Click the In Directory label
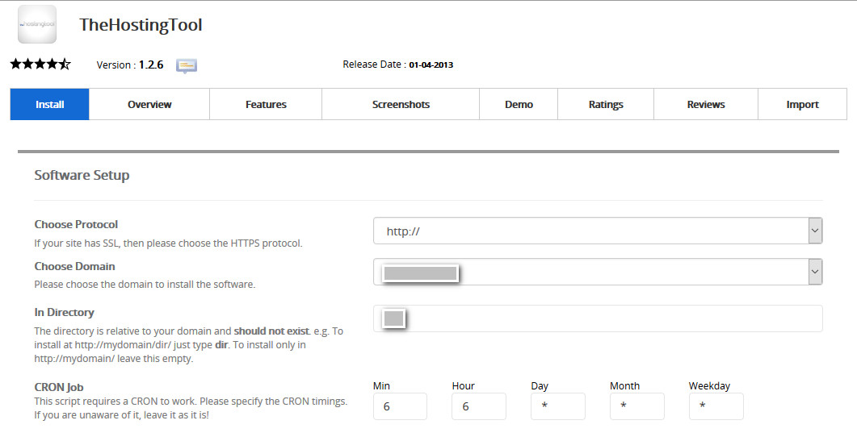 (x=64, y=313)
